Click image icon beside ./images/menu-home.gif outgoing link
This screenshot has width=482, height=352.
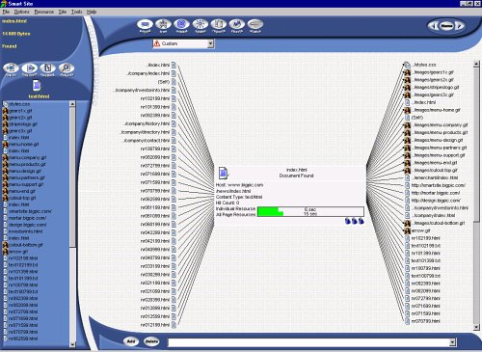[407, 110]
